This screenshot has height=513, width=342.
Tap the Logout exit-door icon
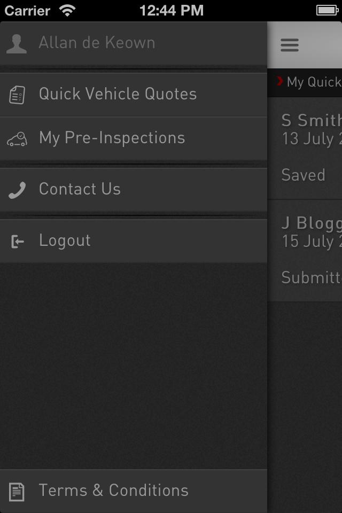pos(17,240)
